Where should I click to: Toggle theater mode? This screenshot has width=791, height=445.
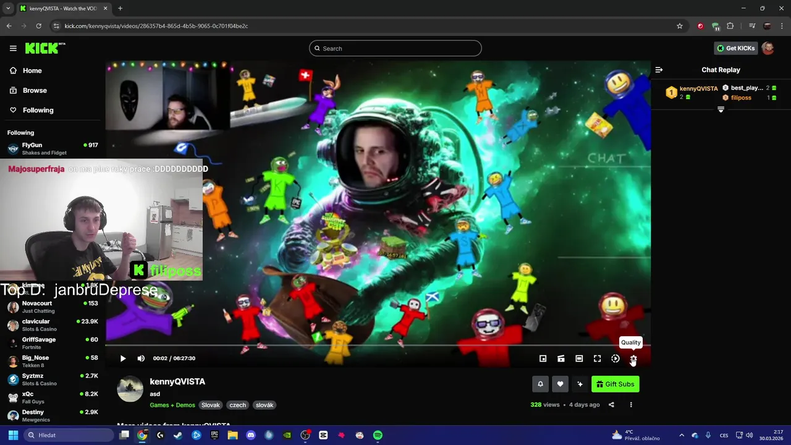pos(579,358)
